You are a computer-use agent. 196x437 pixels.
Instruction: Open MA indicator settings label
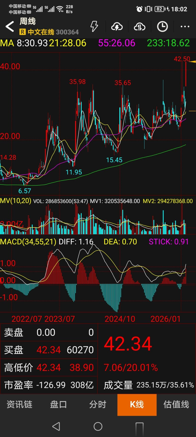tap(7, 43)
